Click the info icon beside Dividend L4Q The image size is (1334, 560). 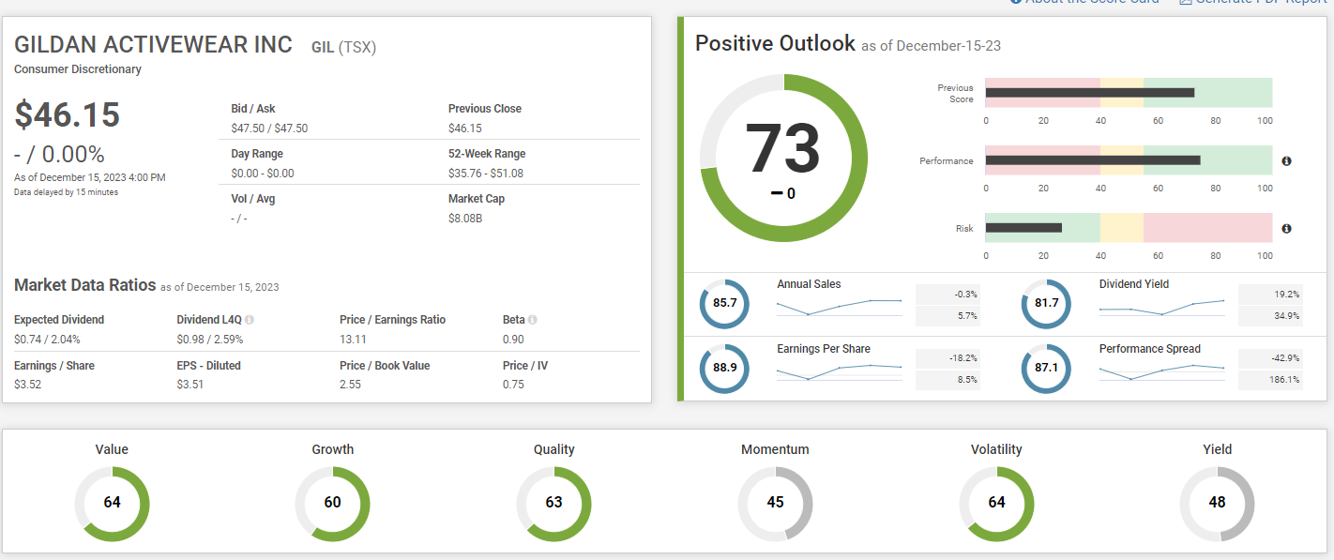click(x=250, y=320)
